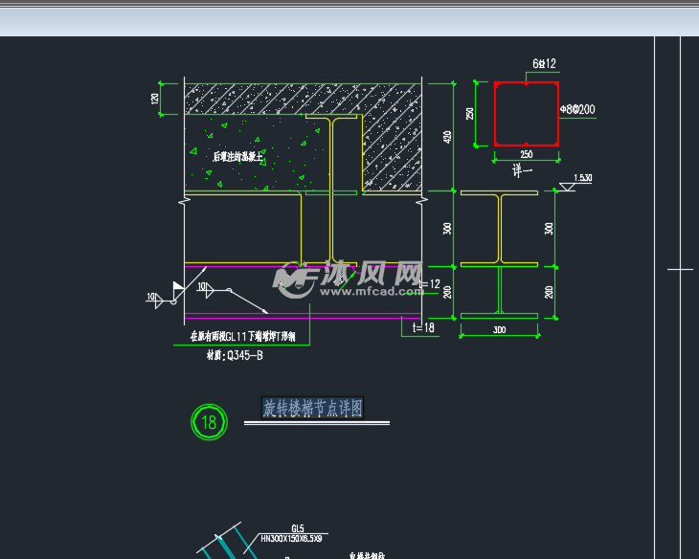Select the Φ8@200 stirrup annotation

click(x=577, y=109)
